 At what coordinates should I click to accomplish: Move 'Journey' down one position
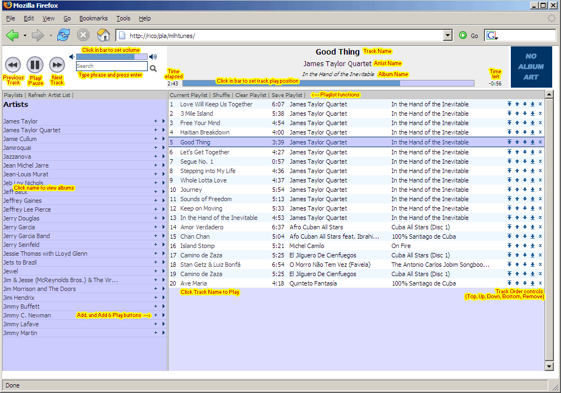point(525,190)
